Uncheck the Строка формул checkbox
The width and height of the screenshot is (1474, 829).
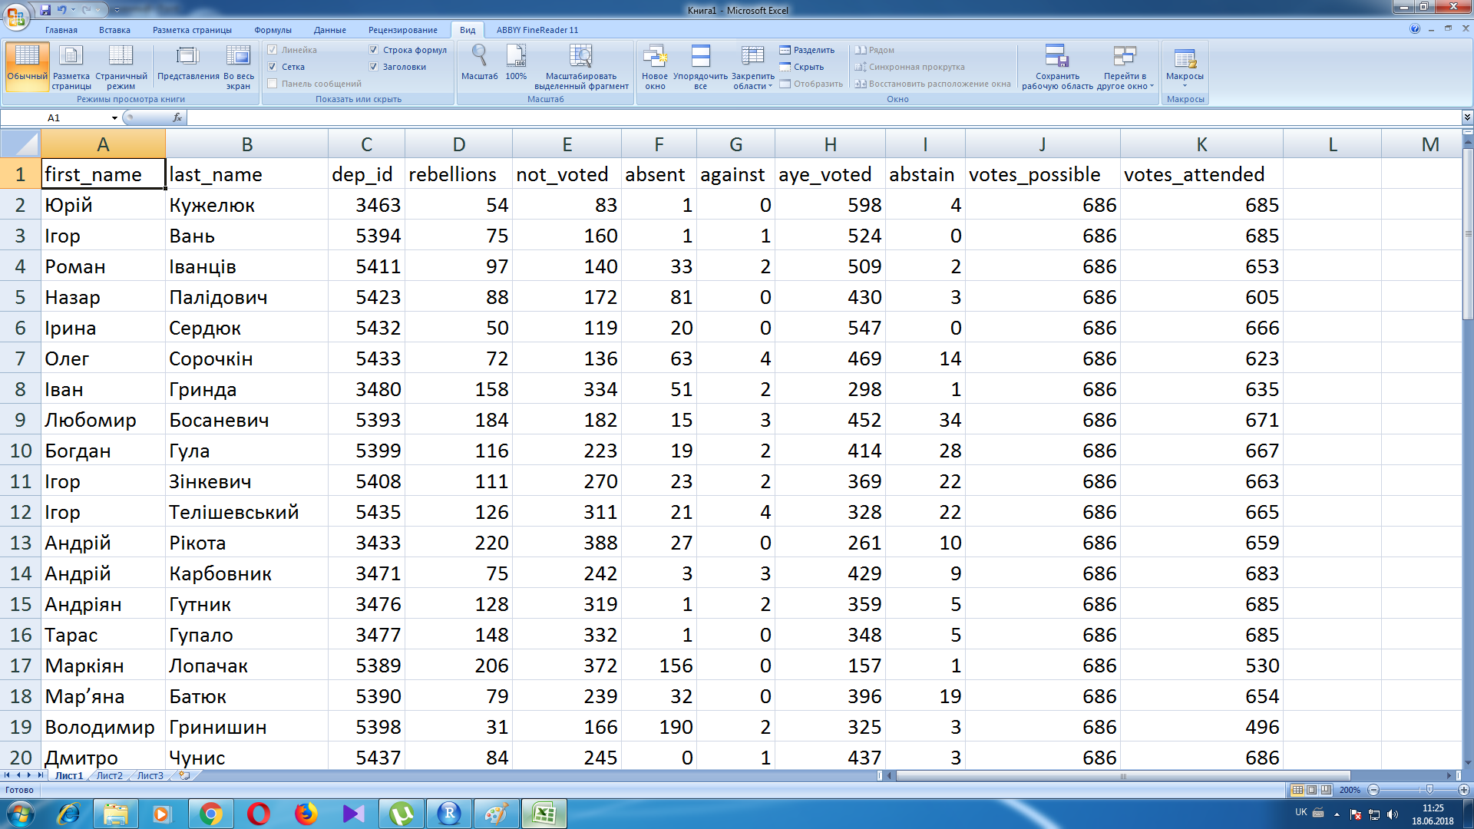click(374, 50)
